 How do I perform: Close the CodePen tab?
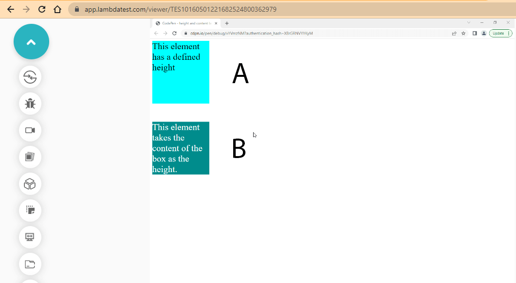216,23
